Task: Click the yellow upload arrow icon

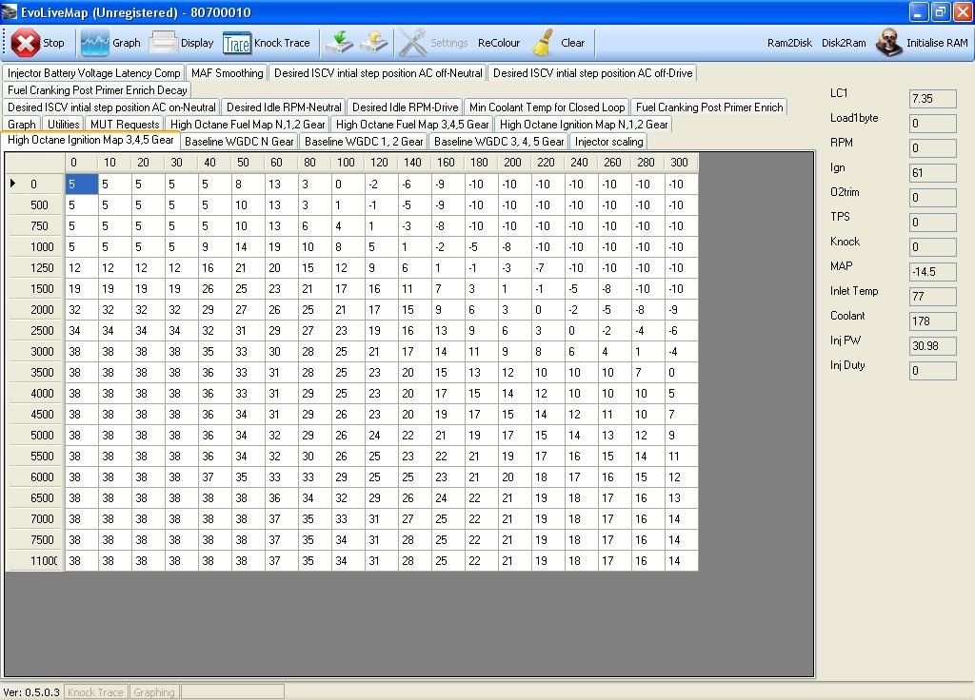Action: (374, 43)
